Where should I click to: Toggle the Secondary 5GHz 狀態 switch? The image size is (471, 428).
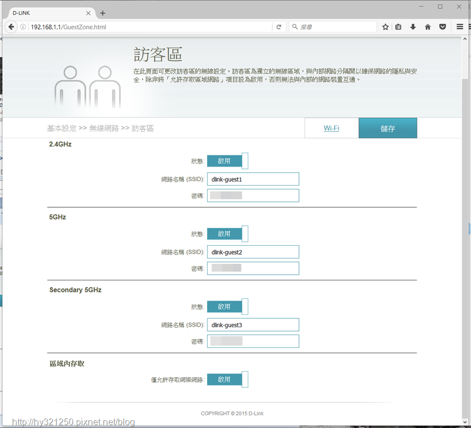pos(228,307)
